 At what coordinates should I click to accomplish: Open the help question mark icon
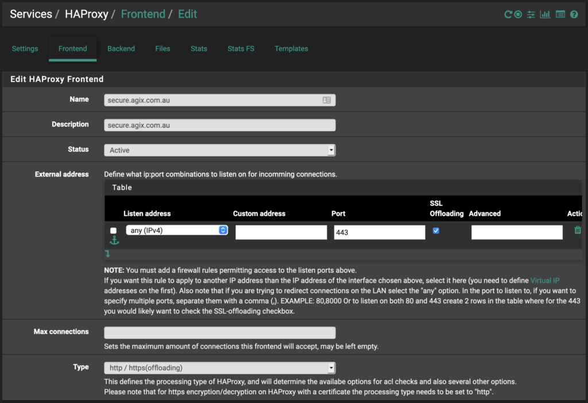point(574,14)
